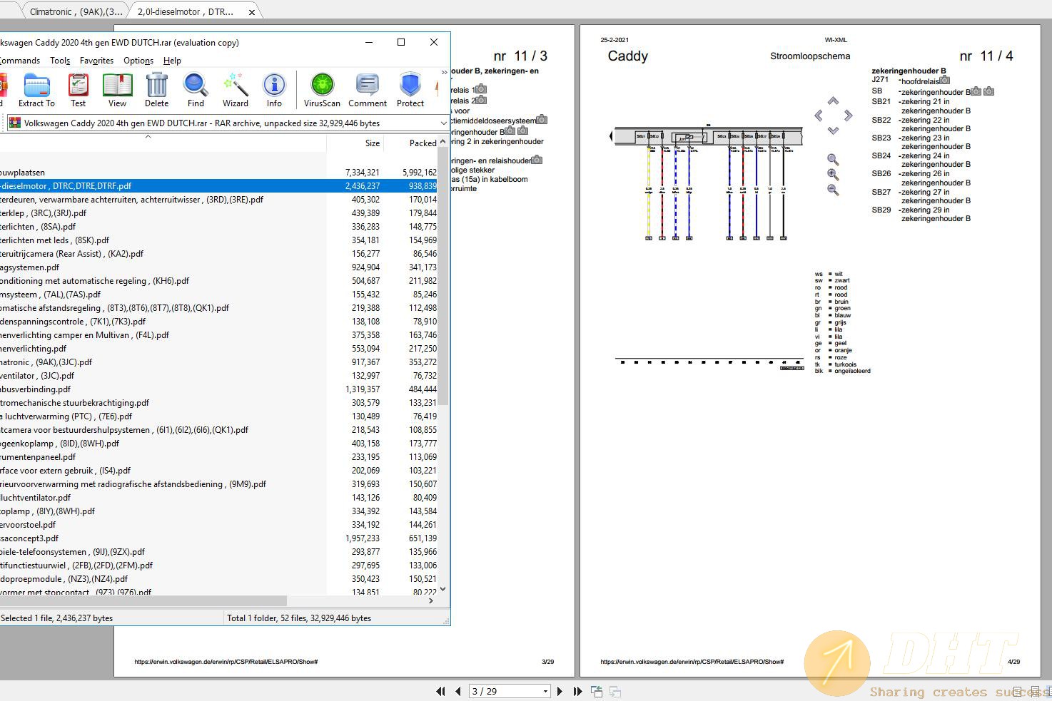
Task: Launch the Wizard tool
Action: (236, 91)
